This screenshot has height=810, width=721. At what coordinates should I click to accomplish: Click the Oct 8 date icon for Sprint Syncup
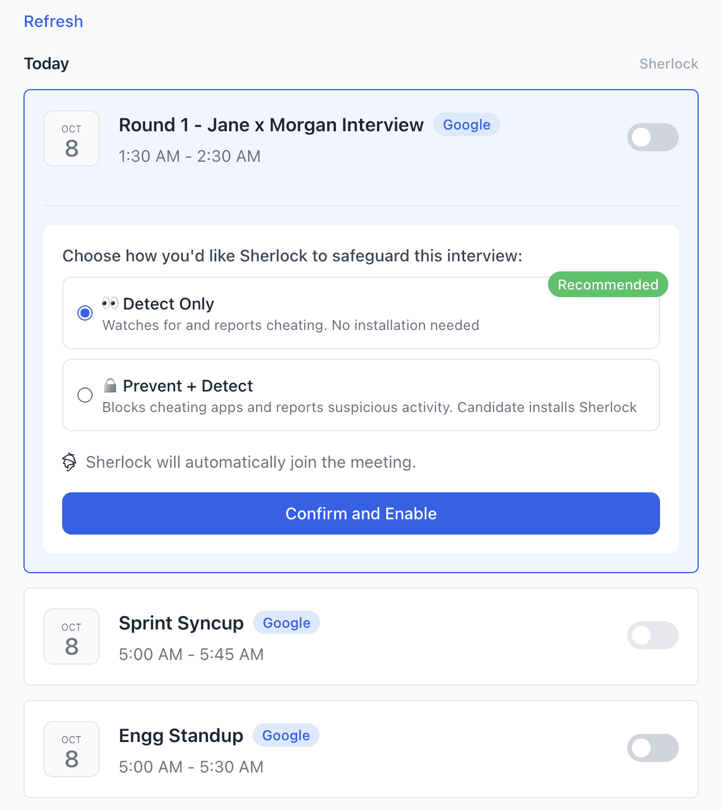(72, 637)
